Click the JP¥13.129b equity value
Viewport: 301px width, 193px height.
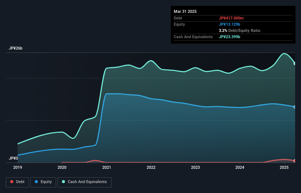pos(230,24)
